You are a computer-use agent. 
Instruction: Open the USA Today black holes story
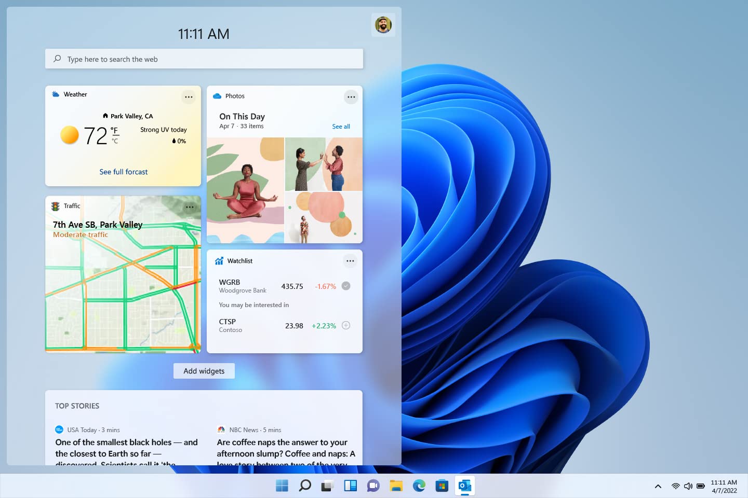coord(126,448)
